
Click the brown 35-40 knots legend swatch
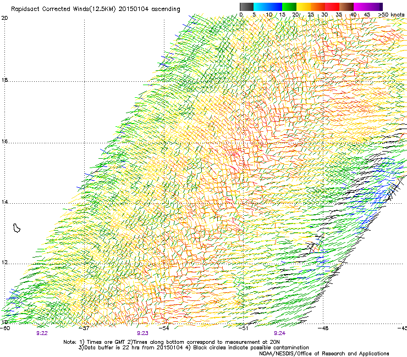(346, 7)
